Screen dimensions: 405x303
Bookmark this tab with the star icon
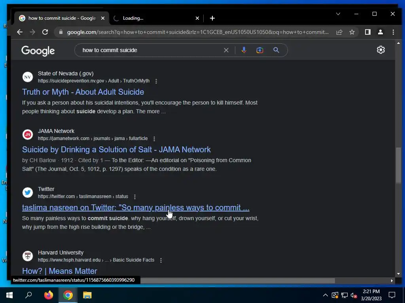[x=352, y=32]
